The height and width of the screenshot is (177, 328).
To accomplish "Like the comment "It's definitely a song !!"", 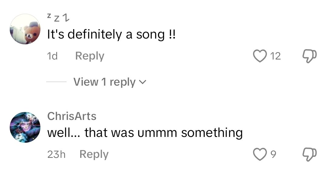I will click(260, 56).
